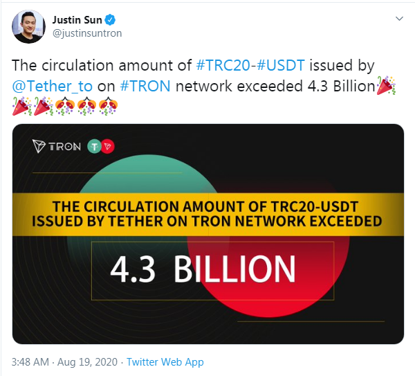Open the Justin Sun display name
The height and width of the screenshot is (376, 415).
(x=77, y=20)
